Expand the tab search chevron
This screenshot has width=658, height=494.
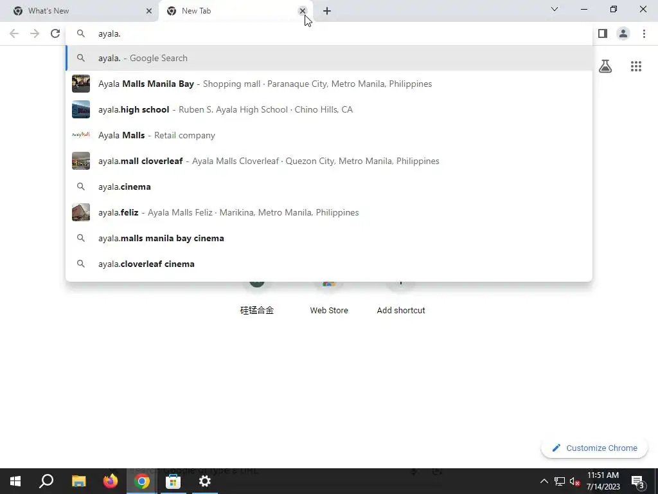tap(555, 9)
